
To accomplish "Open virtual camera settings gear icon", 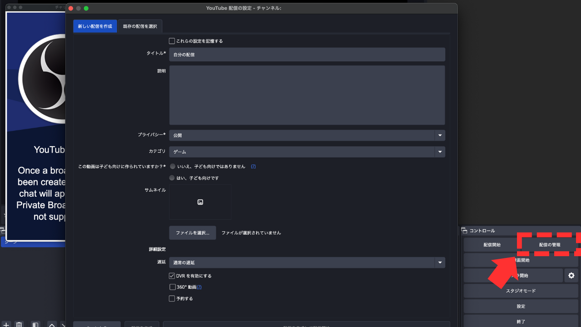I will pos(571,275).
